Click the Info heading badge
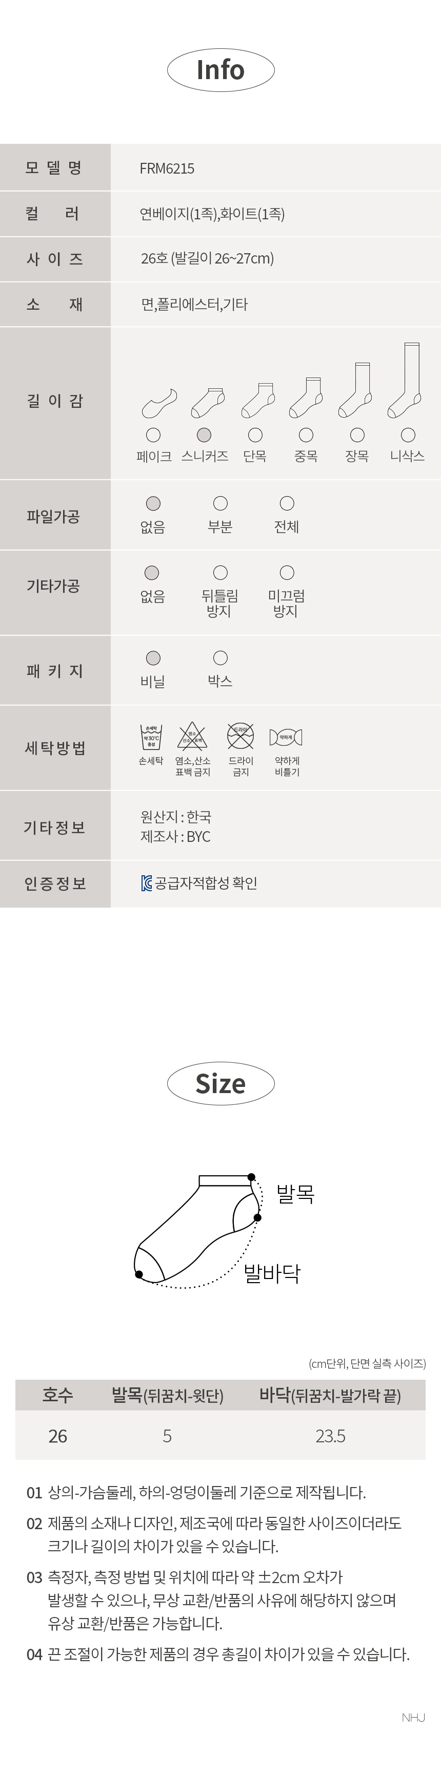Image resolution: width=441 pixels, height=1767 pixels. [x=221, y=70]
